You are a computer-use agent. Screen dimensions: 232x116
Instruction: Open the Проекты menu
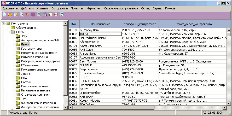(x=77, y=8)
